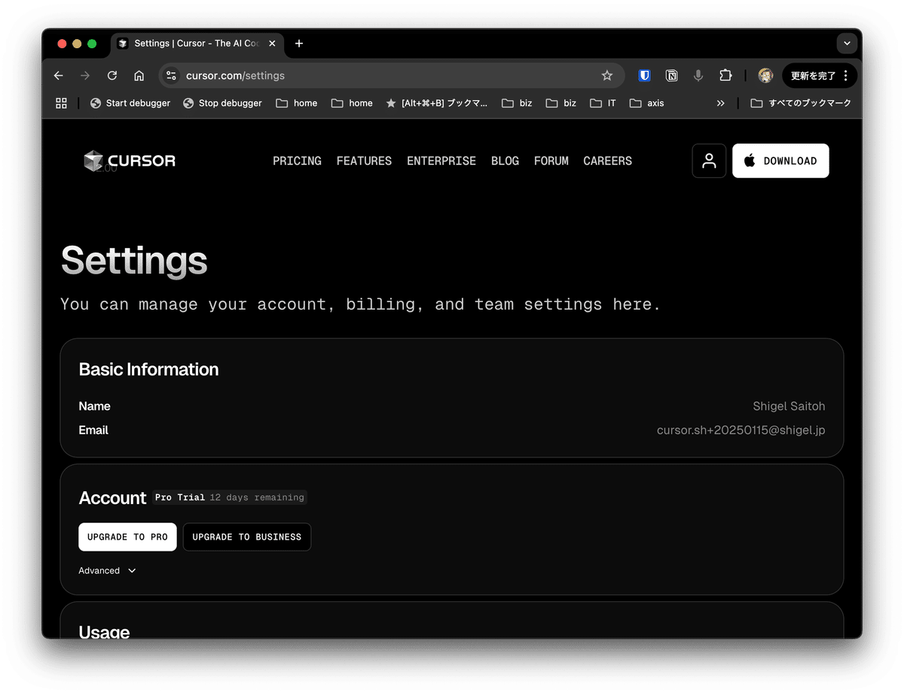Viewport: 904px width, 694px height.
Task: Open the CAREERS nav link
Action: click(607, 161)
